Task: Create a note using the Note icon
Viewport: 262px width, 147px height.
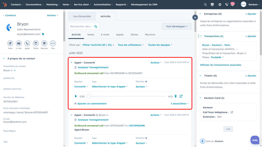Action: tap(10, 44)
